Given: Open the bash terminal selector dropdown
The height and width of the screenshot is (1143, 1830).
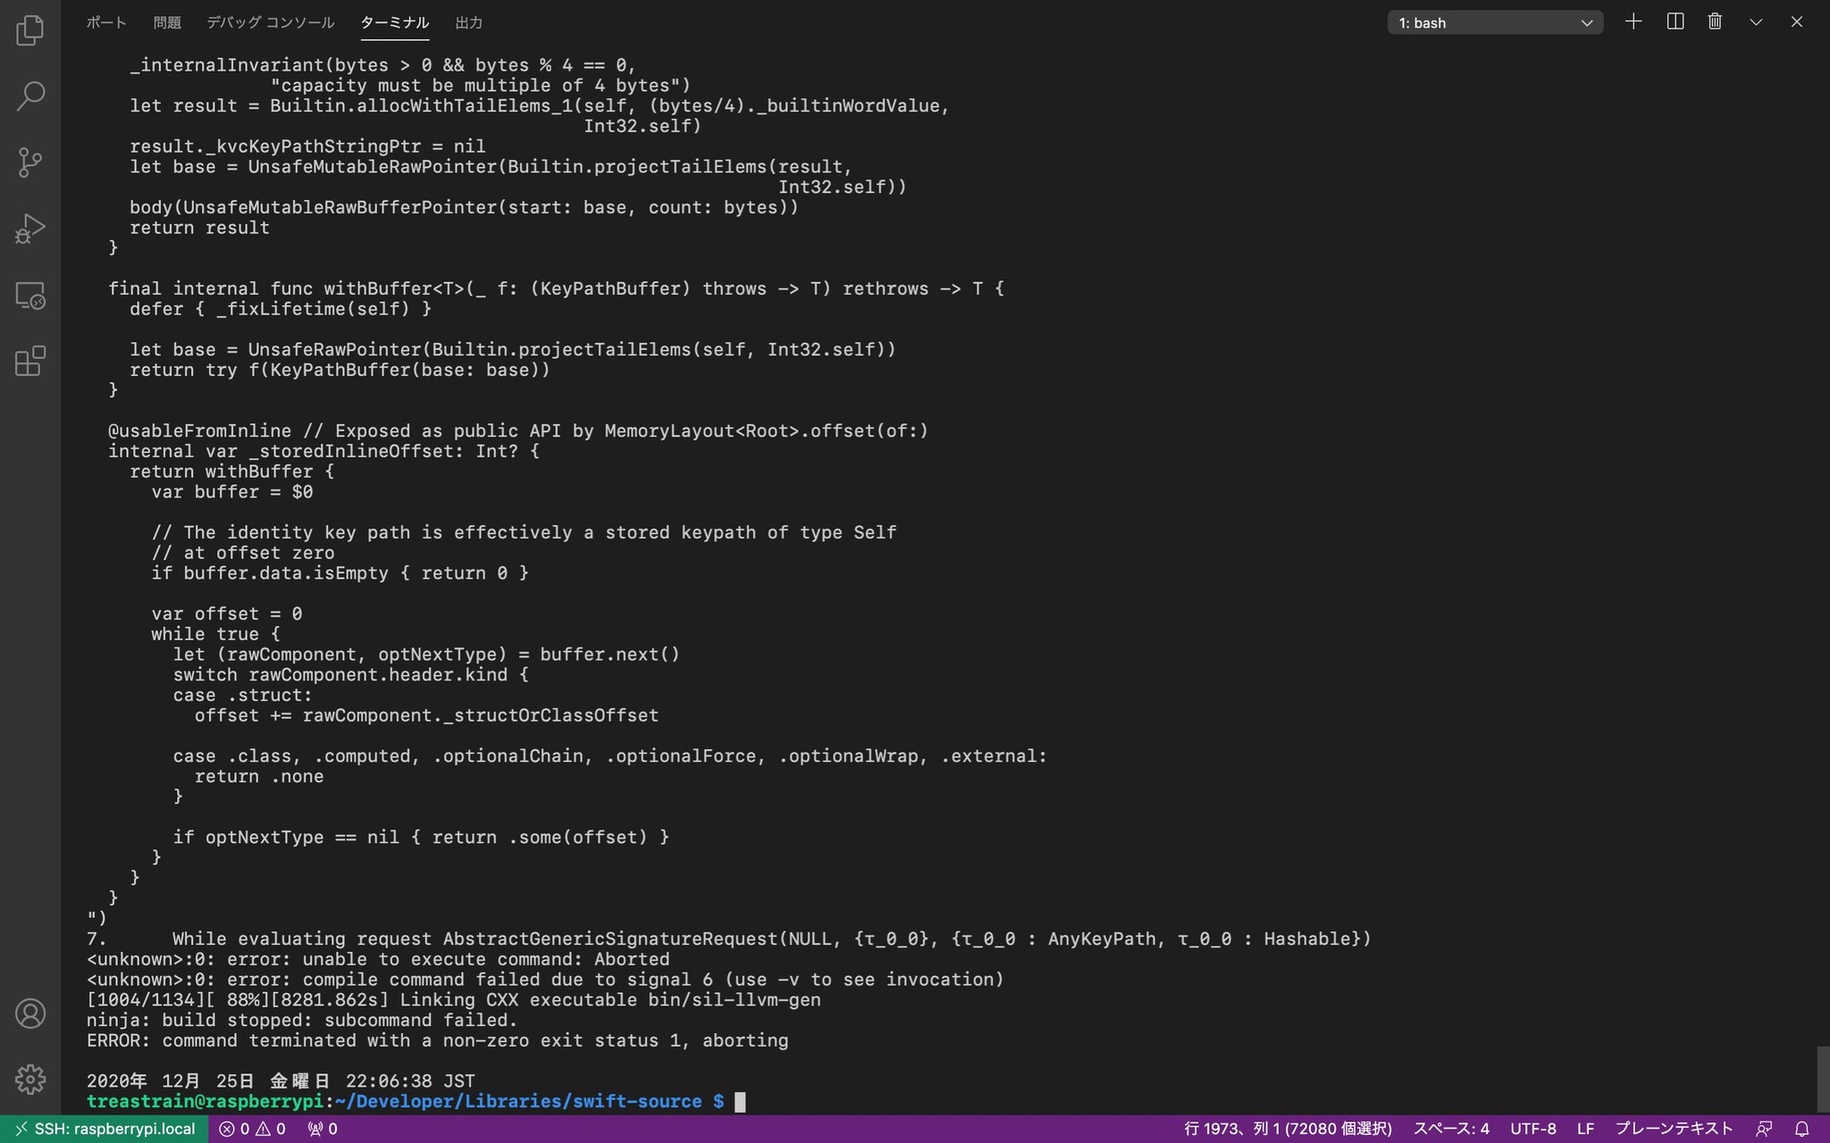Looking at the screenshot, I should coord(1495,23).
